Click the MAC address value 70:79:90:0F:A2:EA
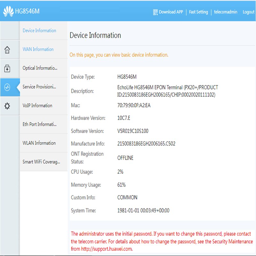 tap(134, 105)
